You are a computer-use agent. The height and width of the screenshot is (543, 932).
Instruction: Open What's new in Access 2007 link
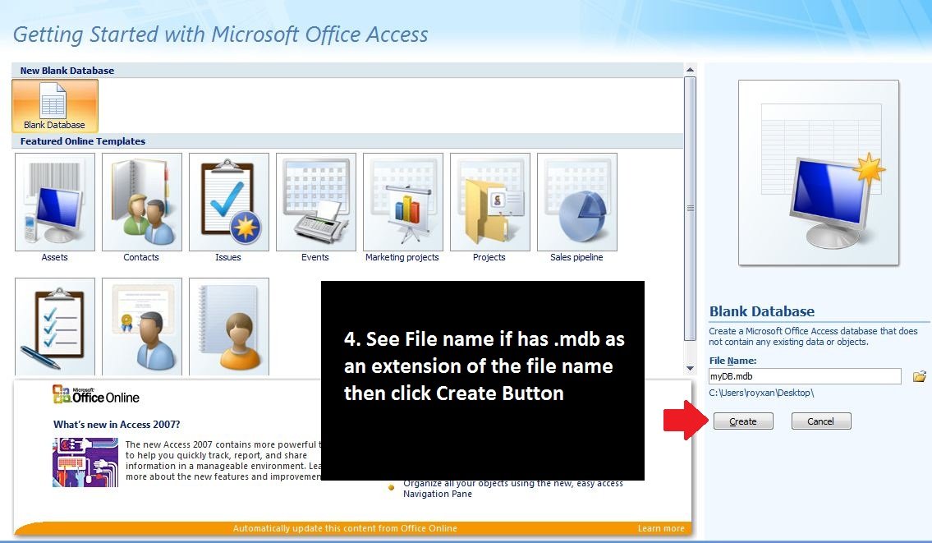point(117,425)
